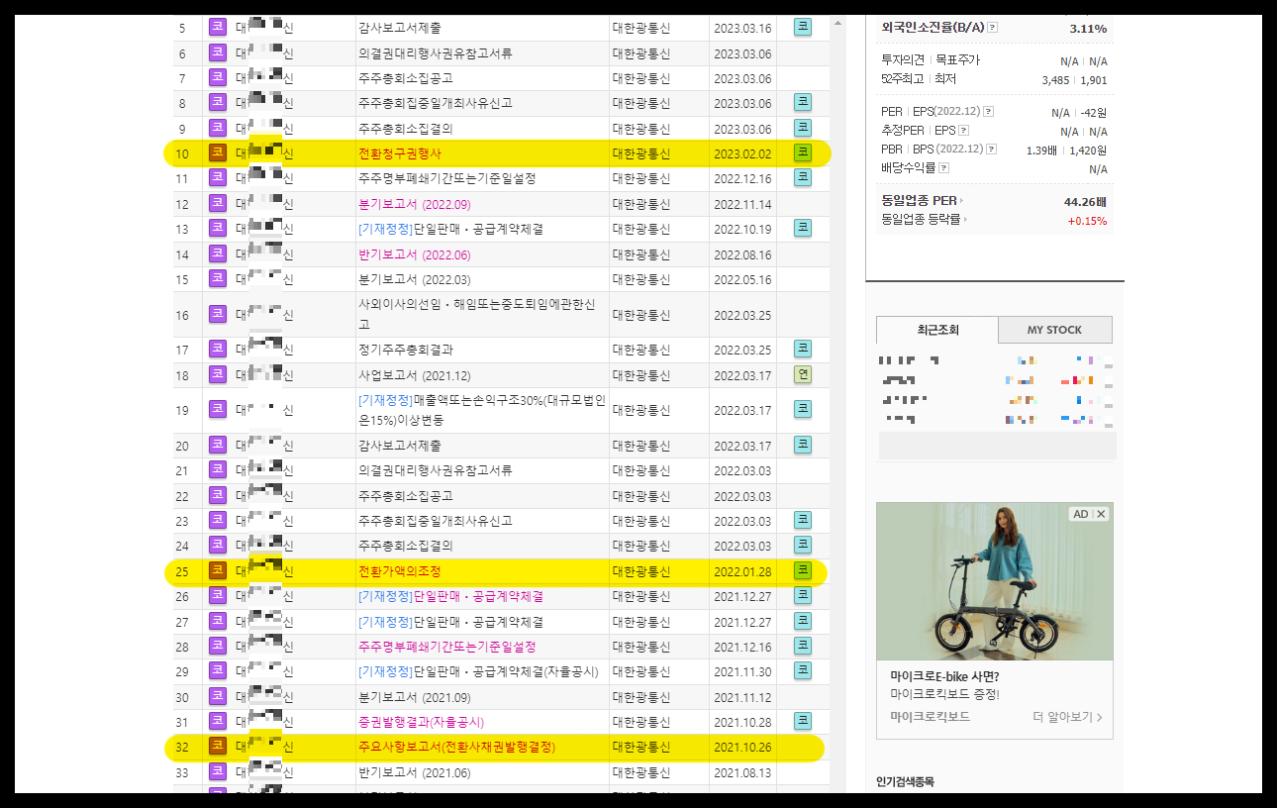1277x808 pixels.
Task: Click the AD label on the bike banner
Action: [1081, 514]
